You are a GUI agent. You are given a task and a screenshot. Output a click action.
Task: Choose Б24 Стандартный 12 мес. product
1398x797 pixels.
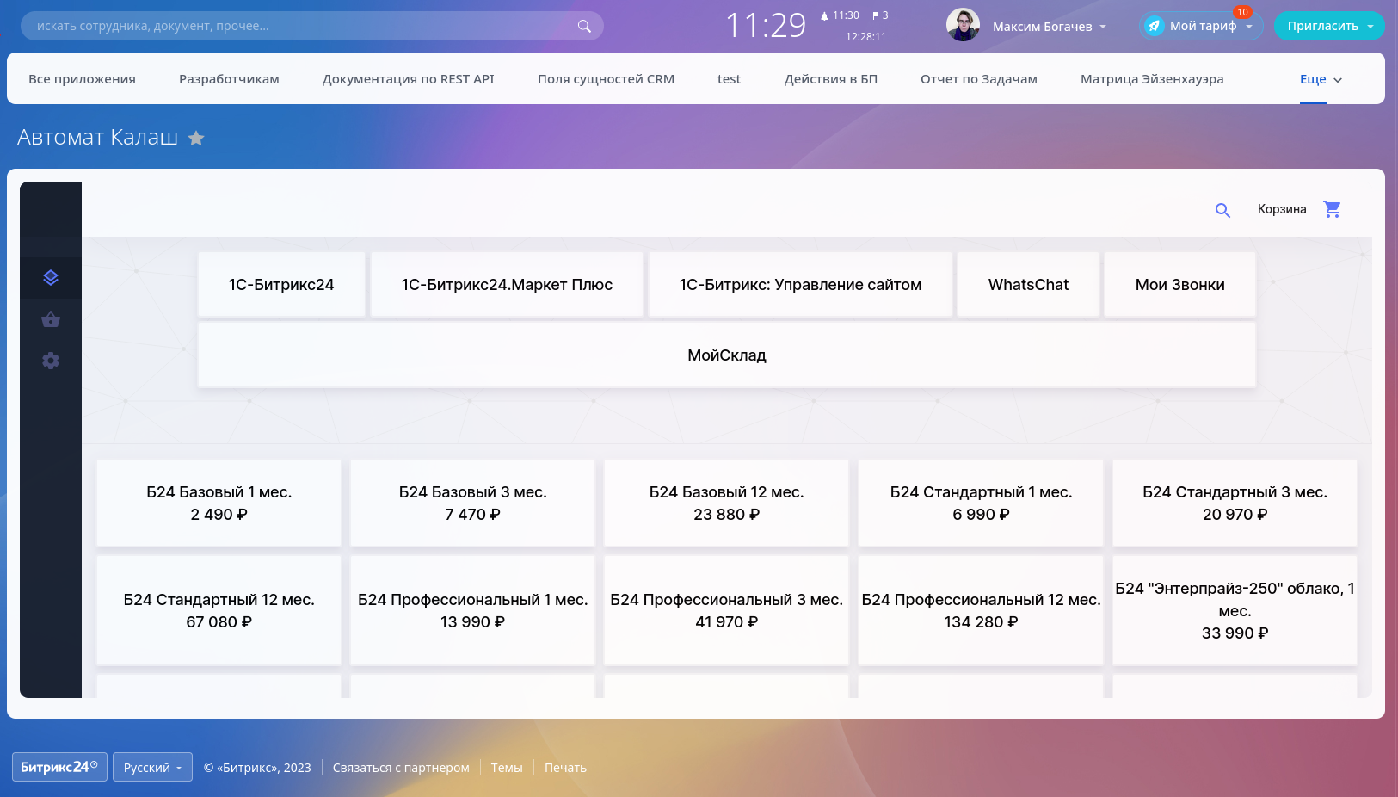[219, 611]
